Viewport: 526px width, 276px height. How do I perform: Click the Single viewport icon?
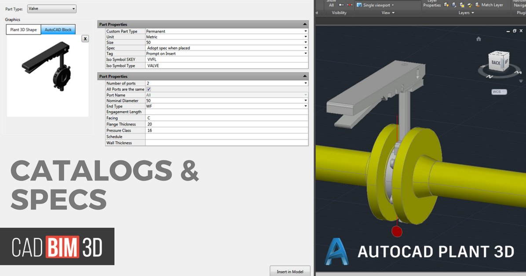[359, 5]
